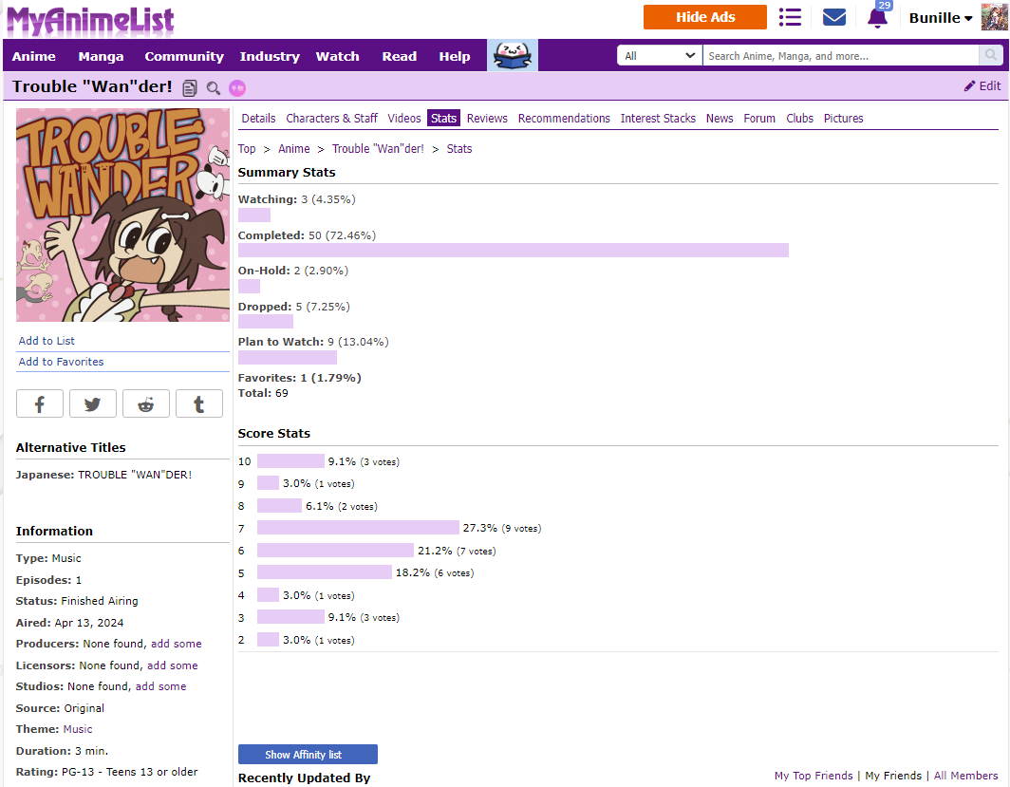Click the 'Total: 69' text
The width and height of the screenshot is (1010, 787).
[263, 393]
